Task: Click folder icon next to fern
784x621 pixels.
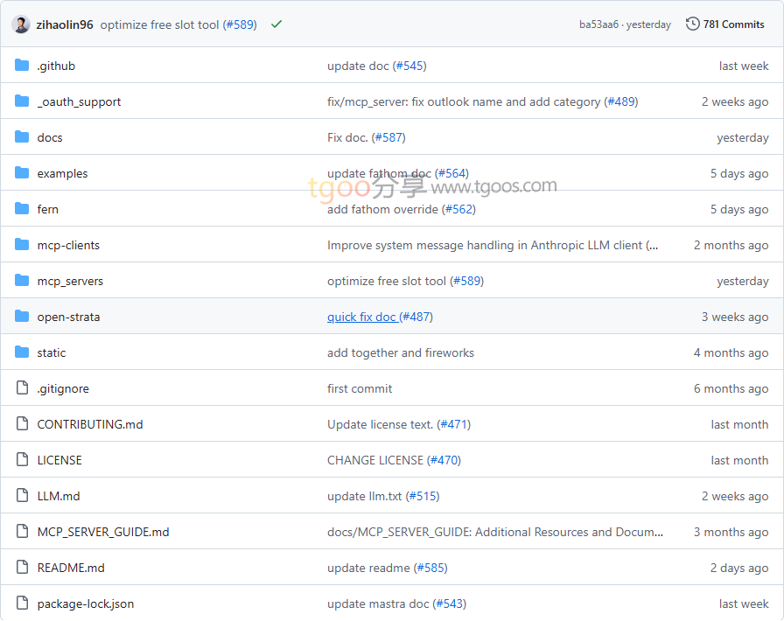Action: (x=22, y=209)
